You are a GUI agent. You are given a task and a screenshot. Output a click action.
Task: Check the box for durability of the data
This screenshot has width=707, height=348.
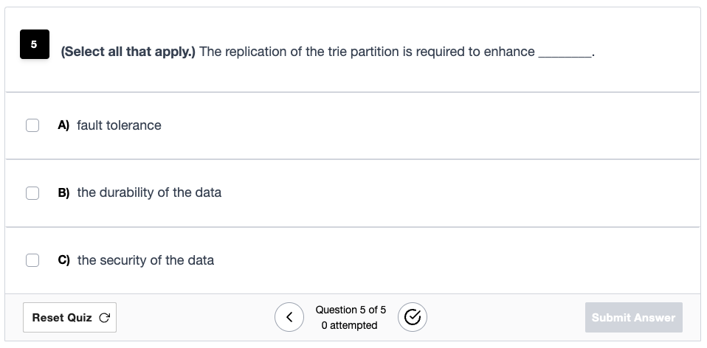[x=32, y=193]
